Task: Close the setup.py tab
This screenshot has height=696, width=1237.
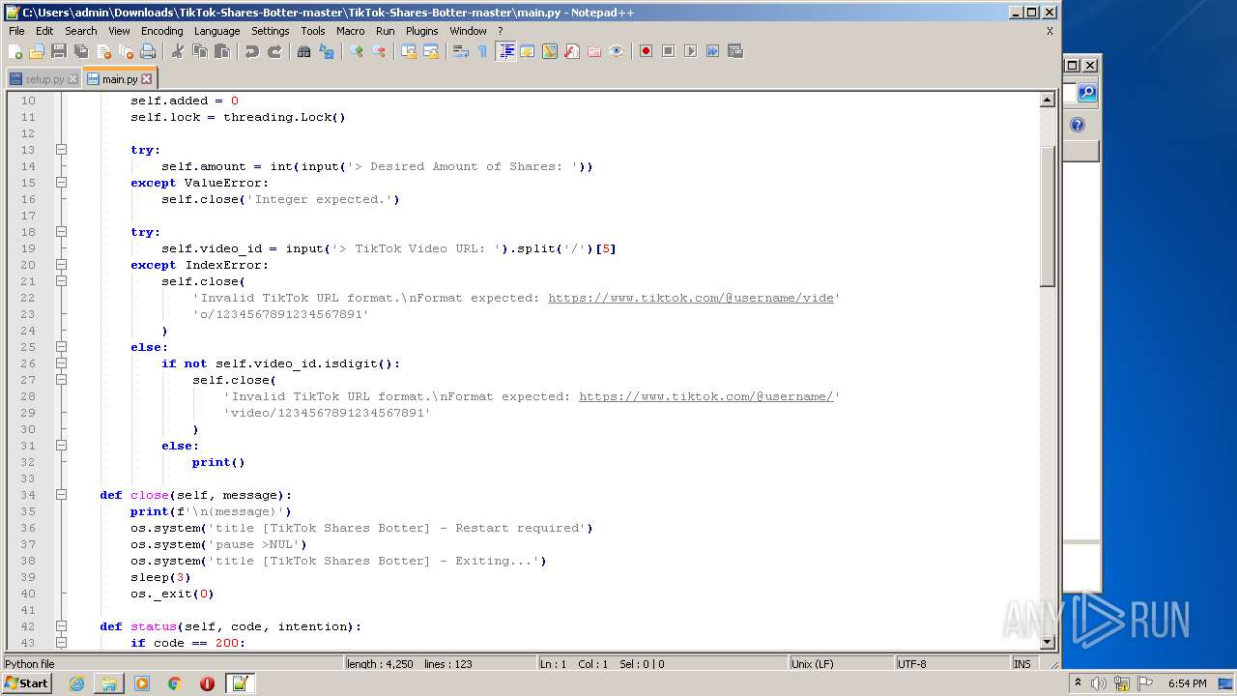Action: pyautogui.click(x=73, y=79)
